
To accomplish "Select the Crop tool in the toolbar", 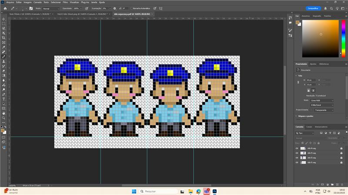I will (x=4, y=38).
